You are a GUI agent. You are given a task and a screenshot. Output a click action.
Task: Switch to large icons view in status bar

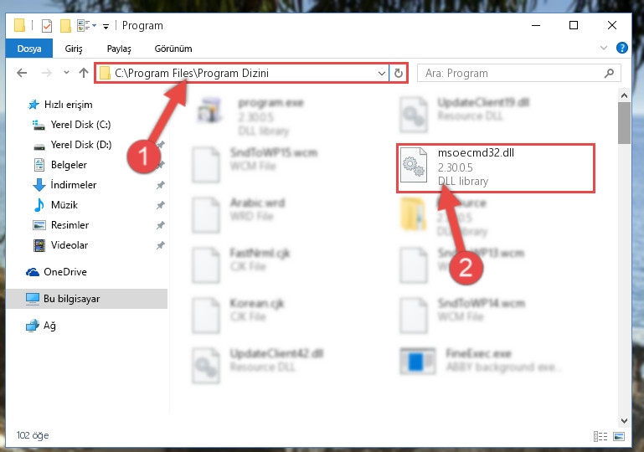620,436
